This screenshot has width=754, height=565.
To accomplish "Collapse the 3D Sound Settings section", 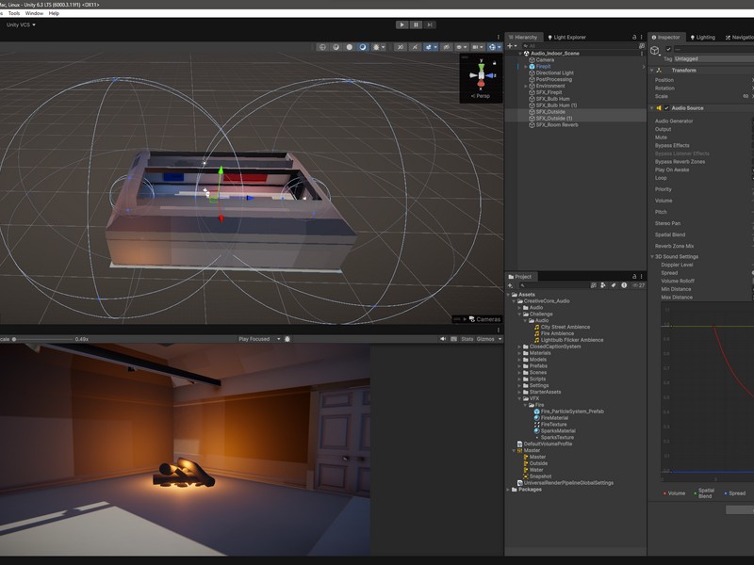I will [x=652, y=257].
